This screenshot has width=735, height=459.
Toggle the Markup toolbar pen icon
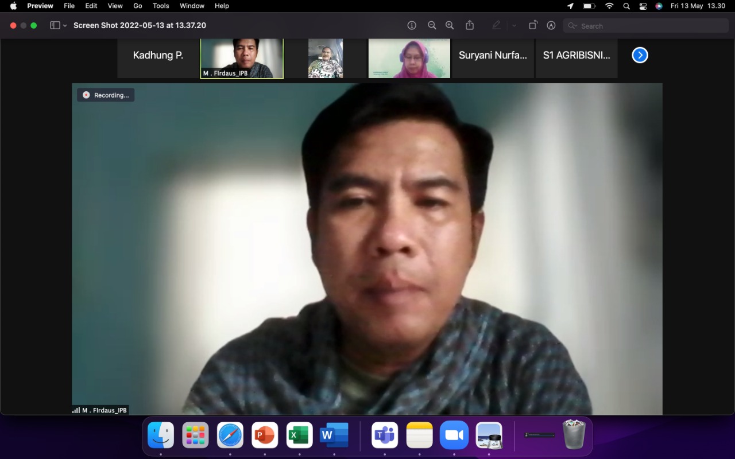pos(551,25)
